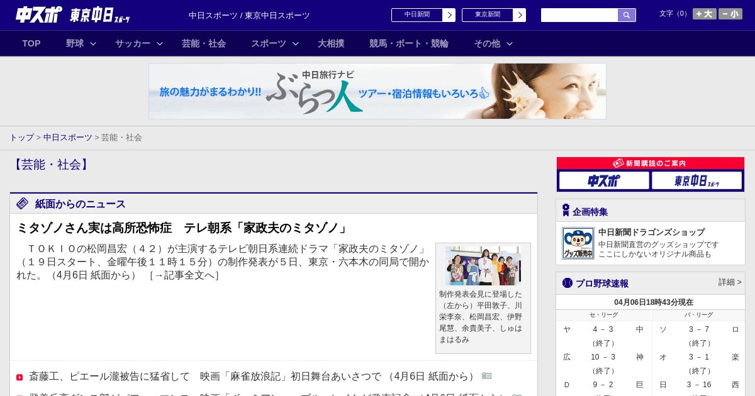Image resolution: width=755 pixels, height=396 pixels.
Task: Open the 中日新聞ドラゴンズショップ link
Action: click(x=651, y=232)
